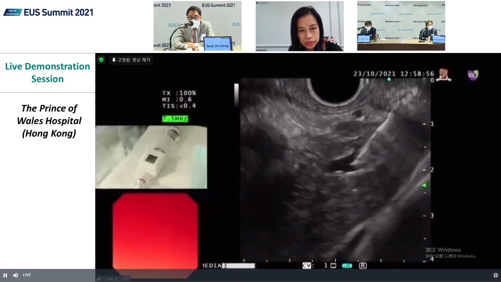Pause the live stream playback
Viewport: 501px width, 282px height.
(x=5, y=275)
